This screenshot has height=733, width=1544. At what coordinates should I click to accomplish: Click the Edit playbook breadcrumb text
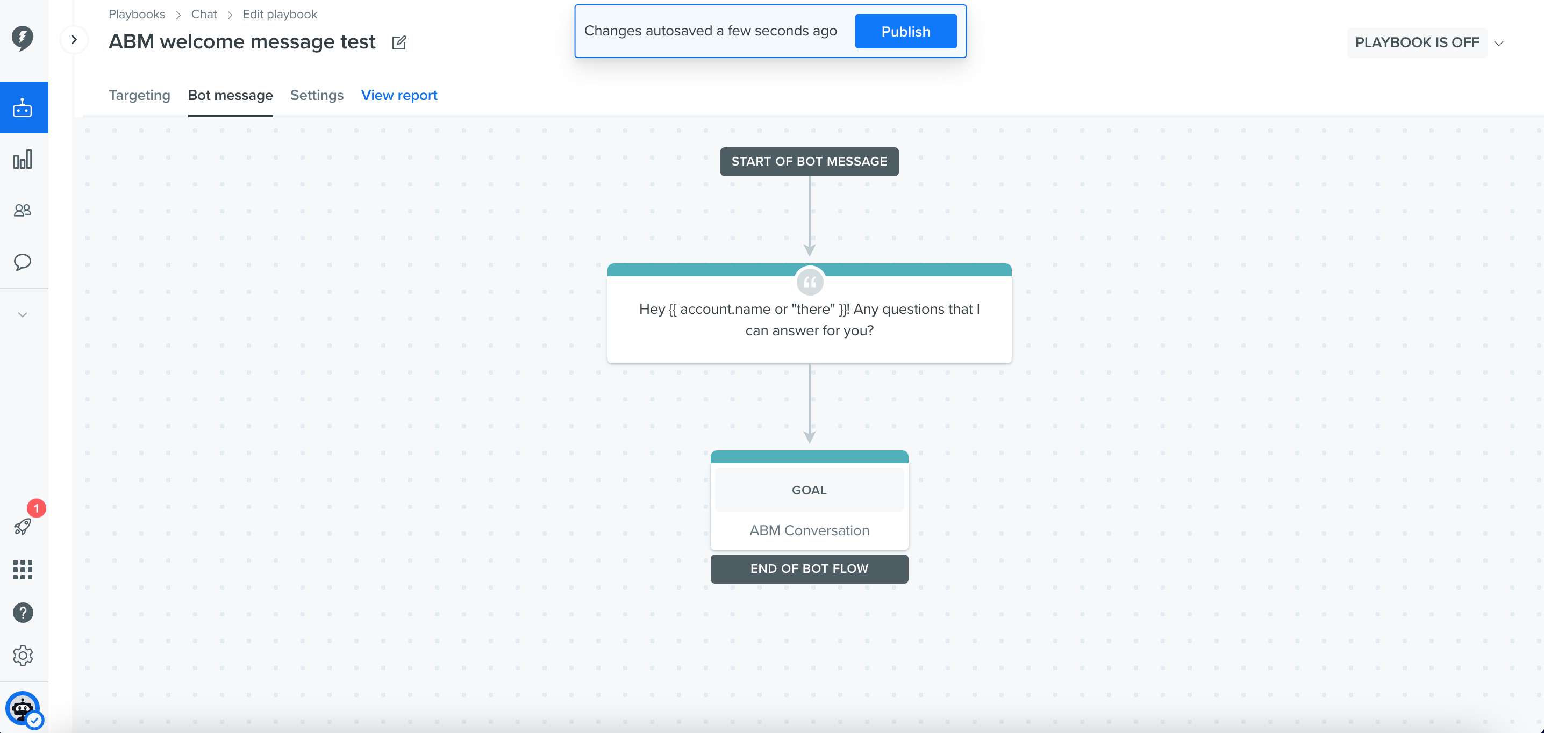pyautogui.click(x=280, y=15)
